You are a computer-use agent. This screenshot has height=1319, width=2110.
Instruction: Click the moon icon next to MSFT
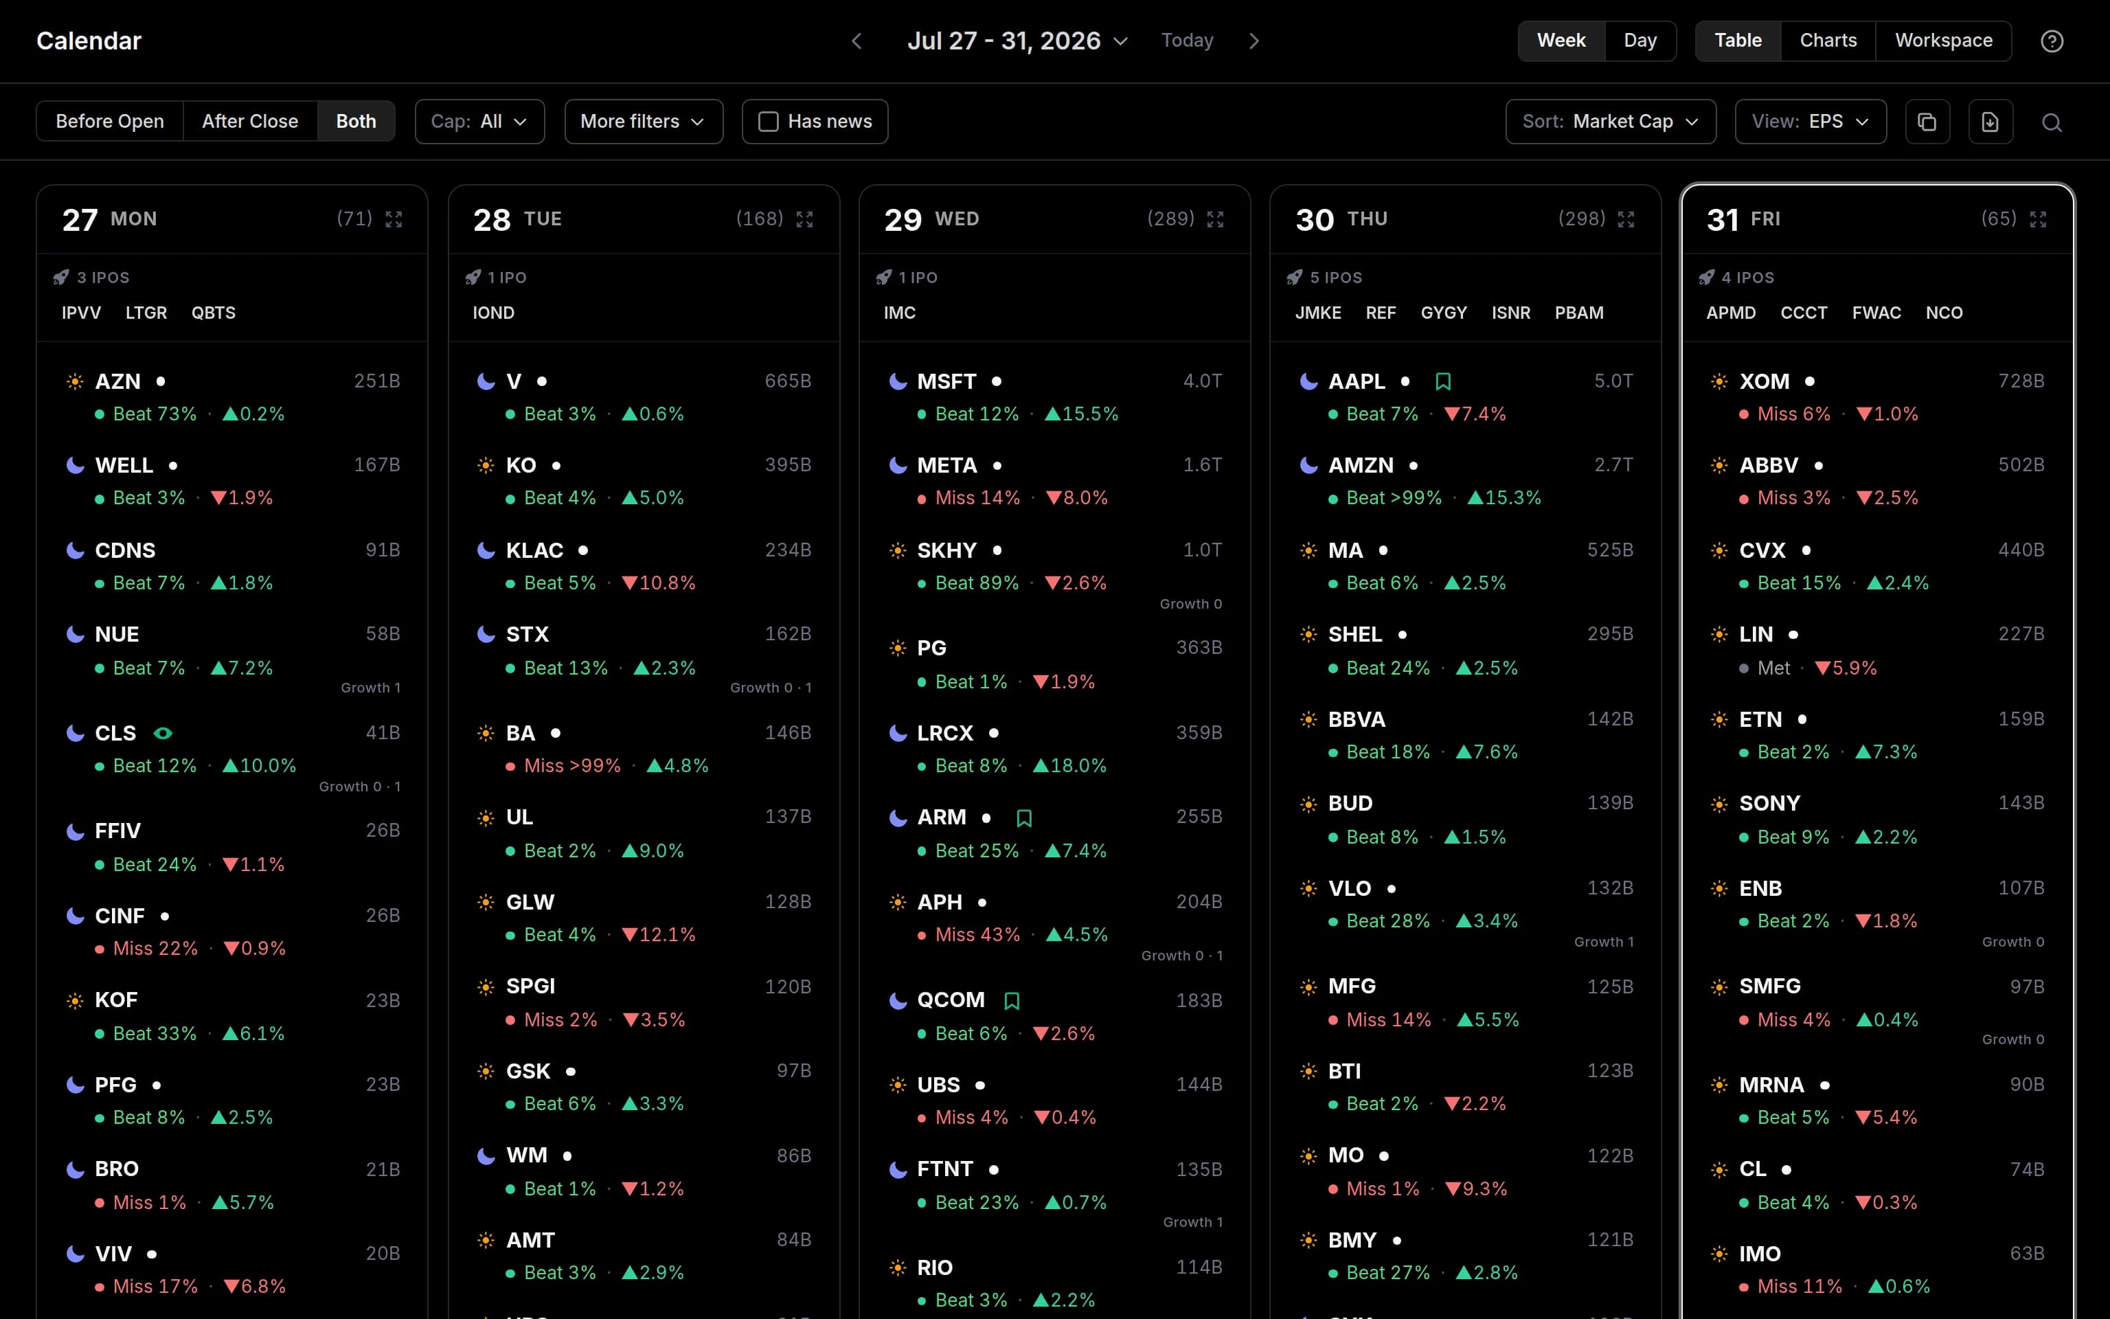pyautogui.click(x=897, y=381)
